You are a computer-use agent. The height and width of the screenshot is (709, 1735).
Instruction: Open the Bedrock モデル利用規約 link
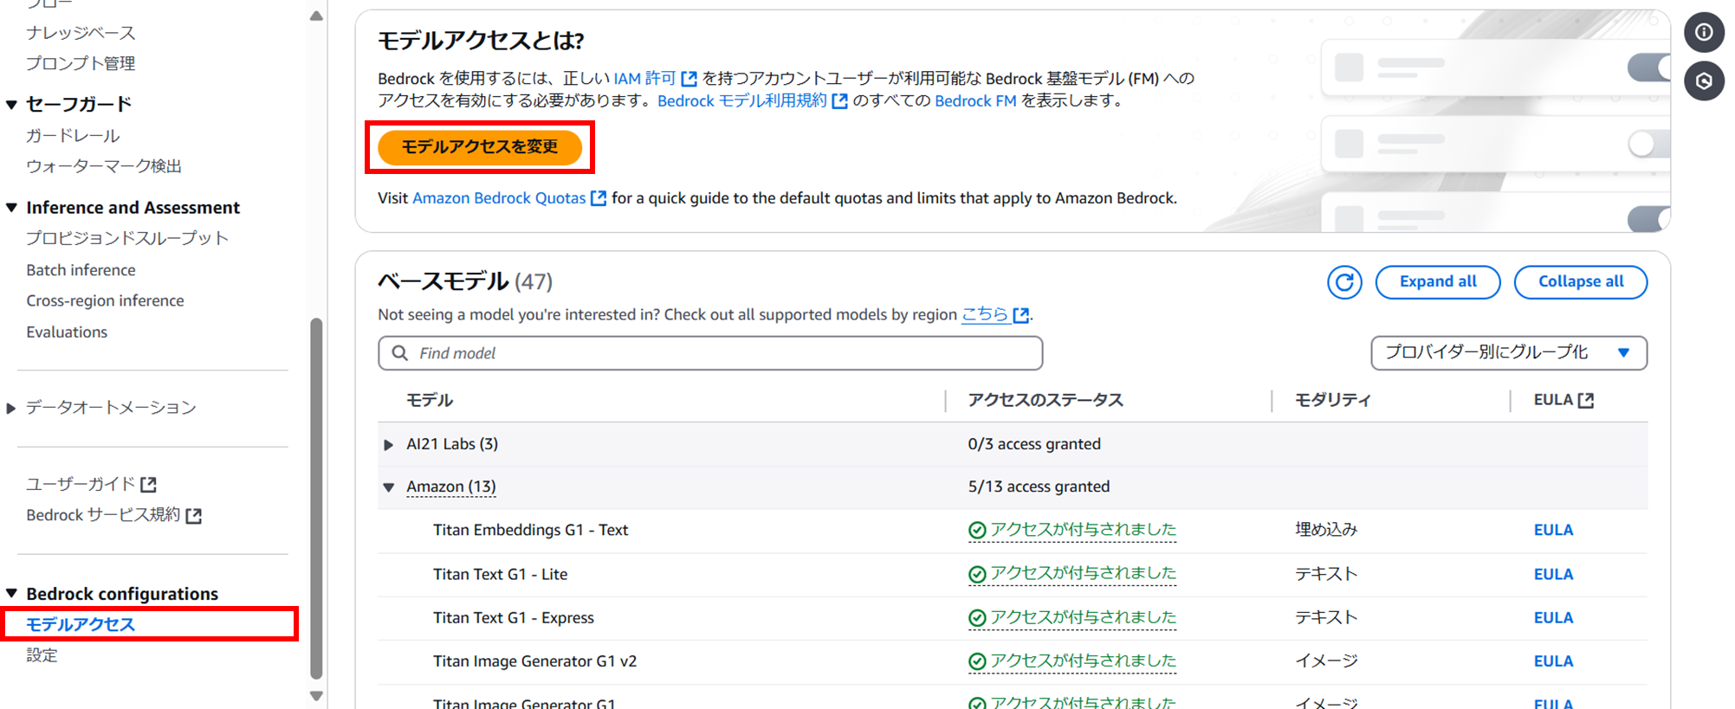pos(742,101)
